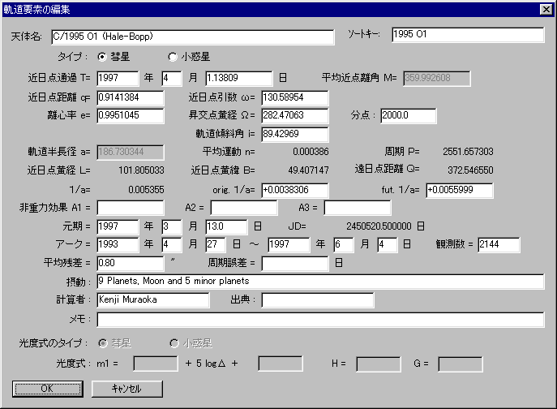This screenshot has width=557, height=409.
Task: Click period P value 2551.657303
Action: tap(468, 152)
